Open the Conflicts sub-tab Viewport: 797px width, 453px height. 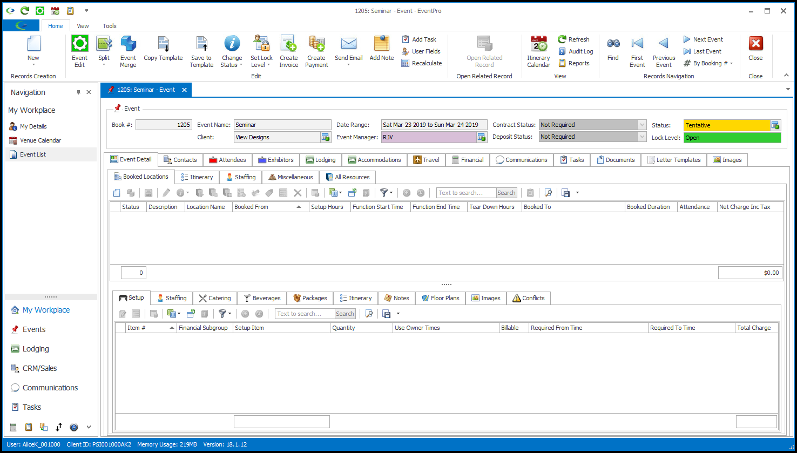(x=529, y=298)
